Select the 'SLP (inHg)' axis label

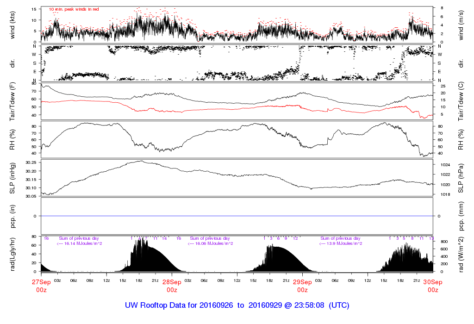(x=12, y=178)
